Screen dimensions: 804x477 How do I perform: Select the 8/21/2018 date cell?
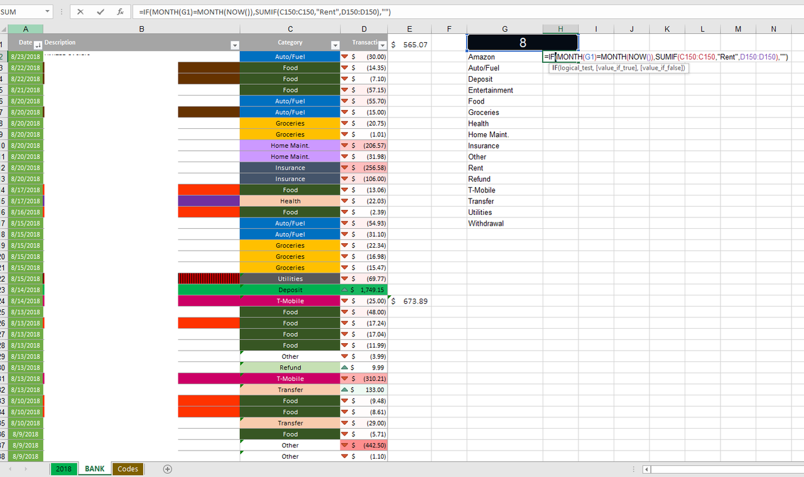coord(25,90)
